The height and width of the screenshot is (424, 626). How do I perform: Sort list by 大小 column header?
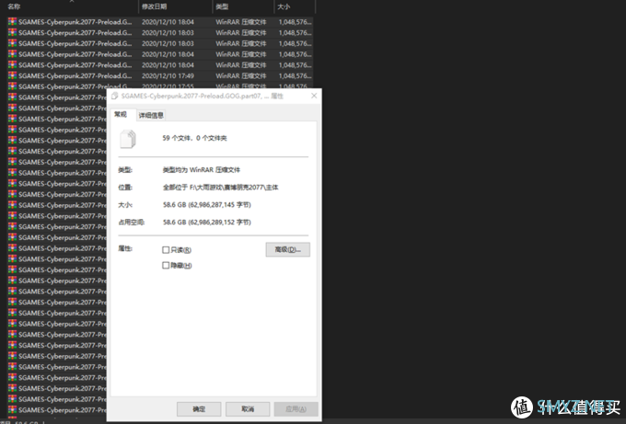point(284,6)
